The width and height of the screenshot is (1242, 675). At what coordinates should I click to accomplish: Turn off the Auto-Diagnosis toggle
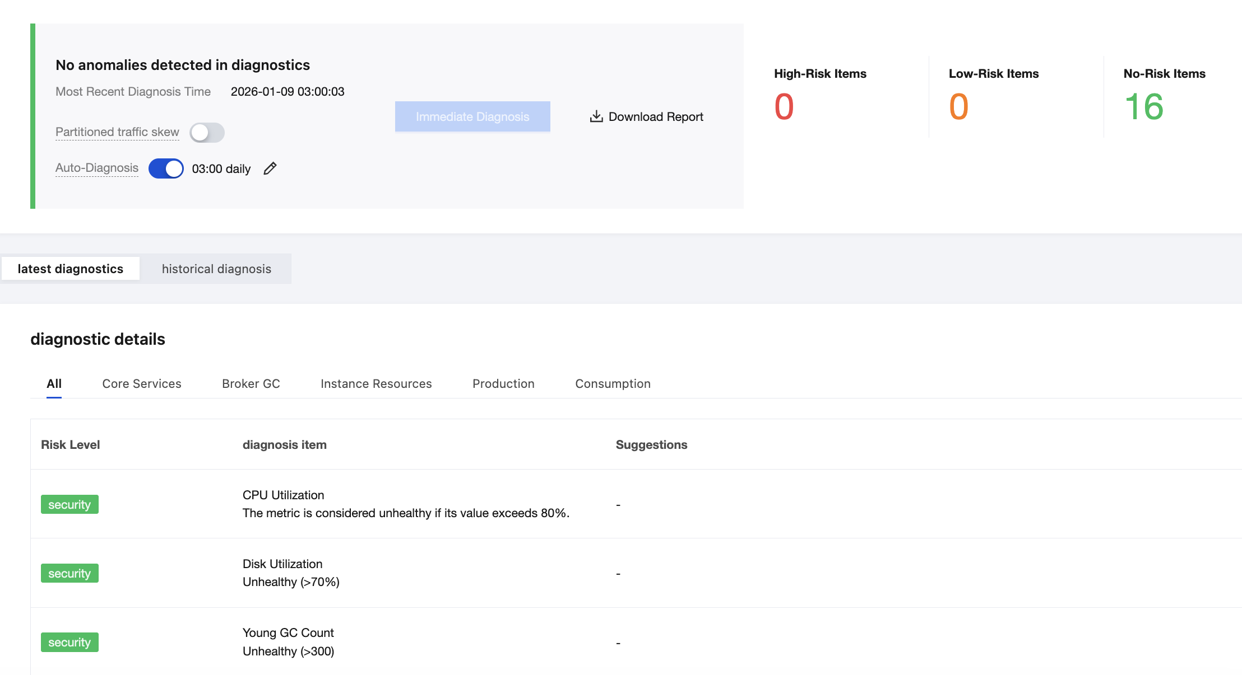click(166, 168)
